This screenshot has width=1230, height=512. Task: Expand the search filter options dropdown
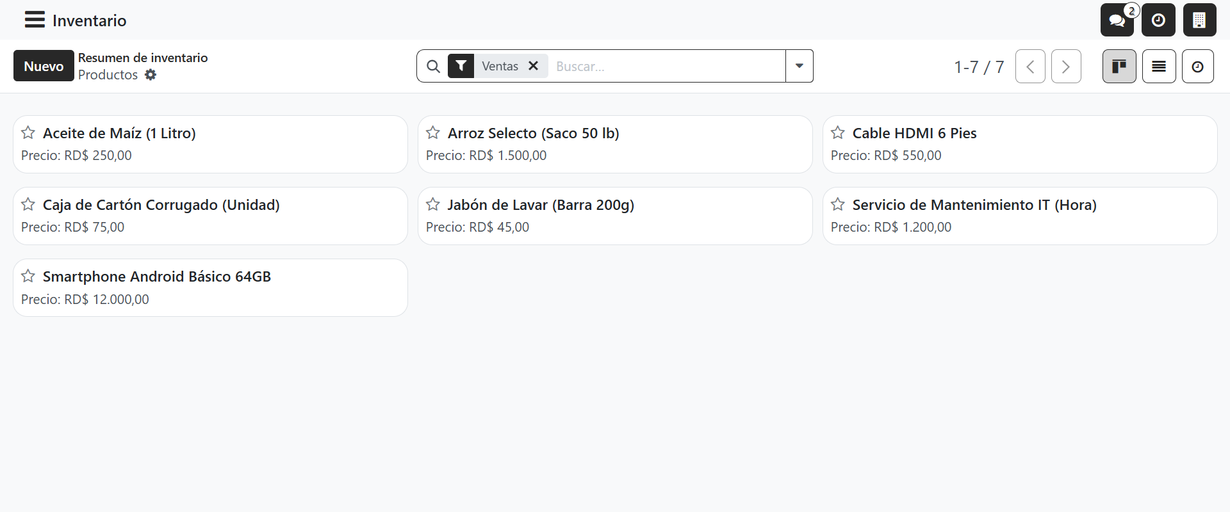coord(799,66)
